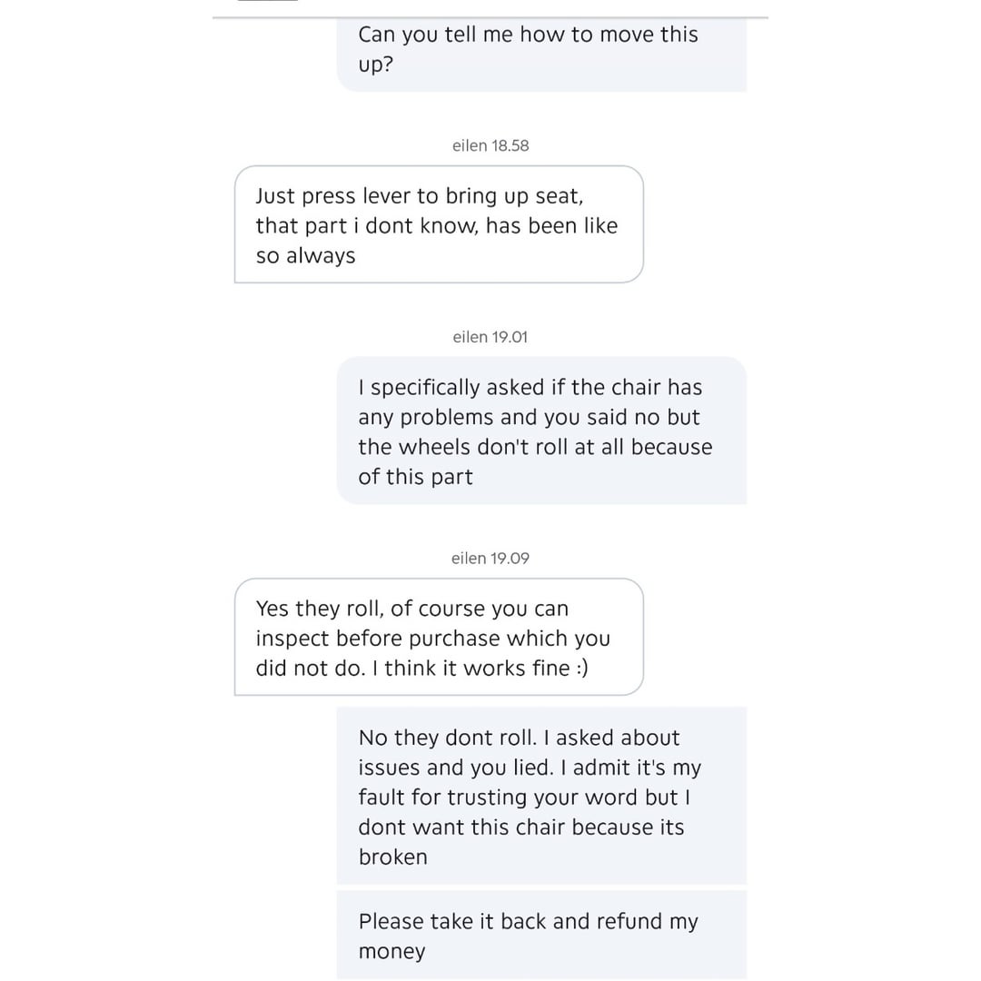This screenshot has width=981, height=981.
Task: Click the "Please take it back and refund" message
Action: pyautogui.click(x=541, y=935)
